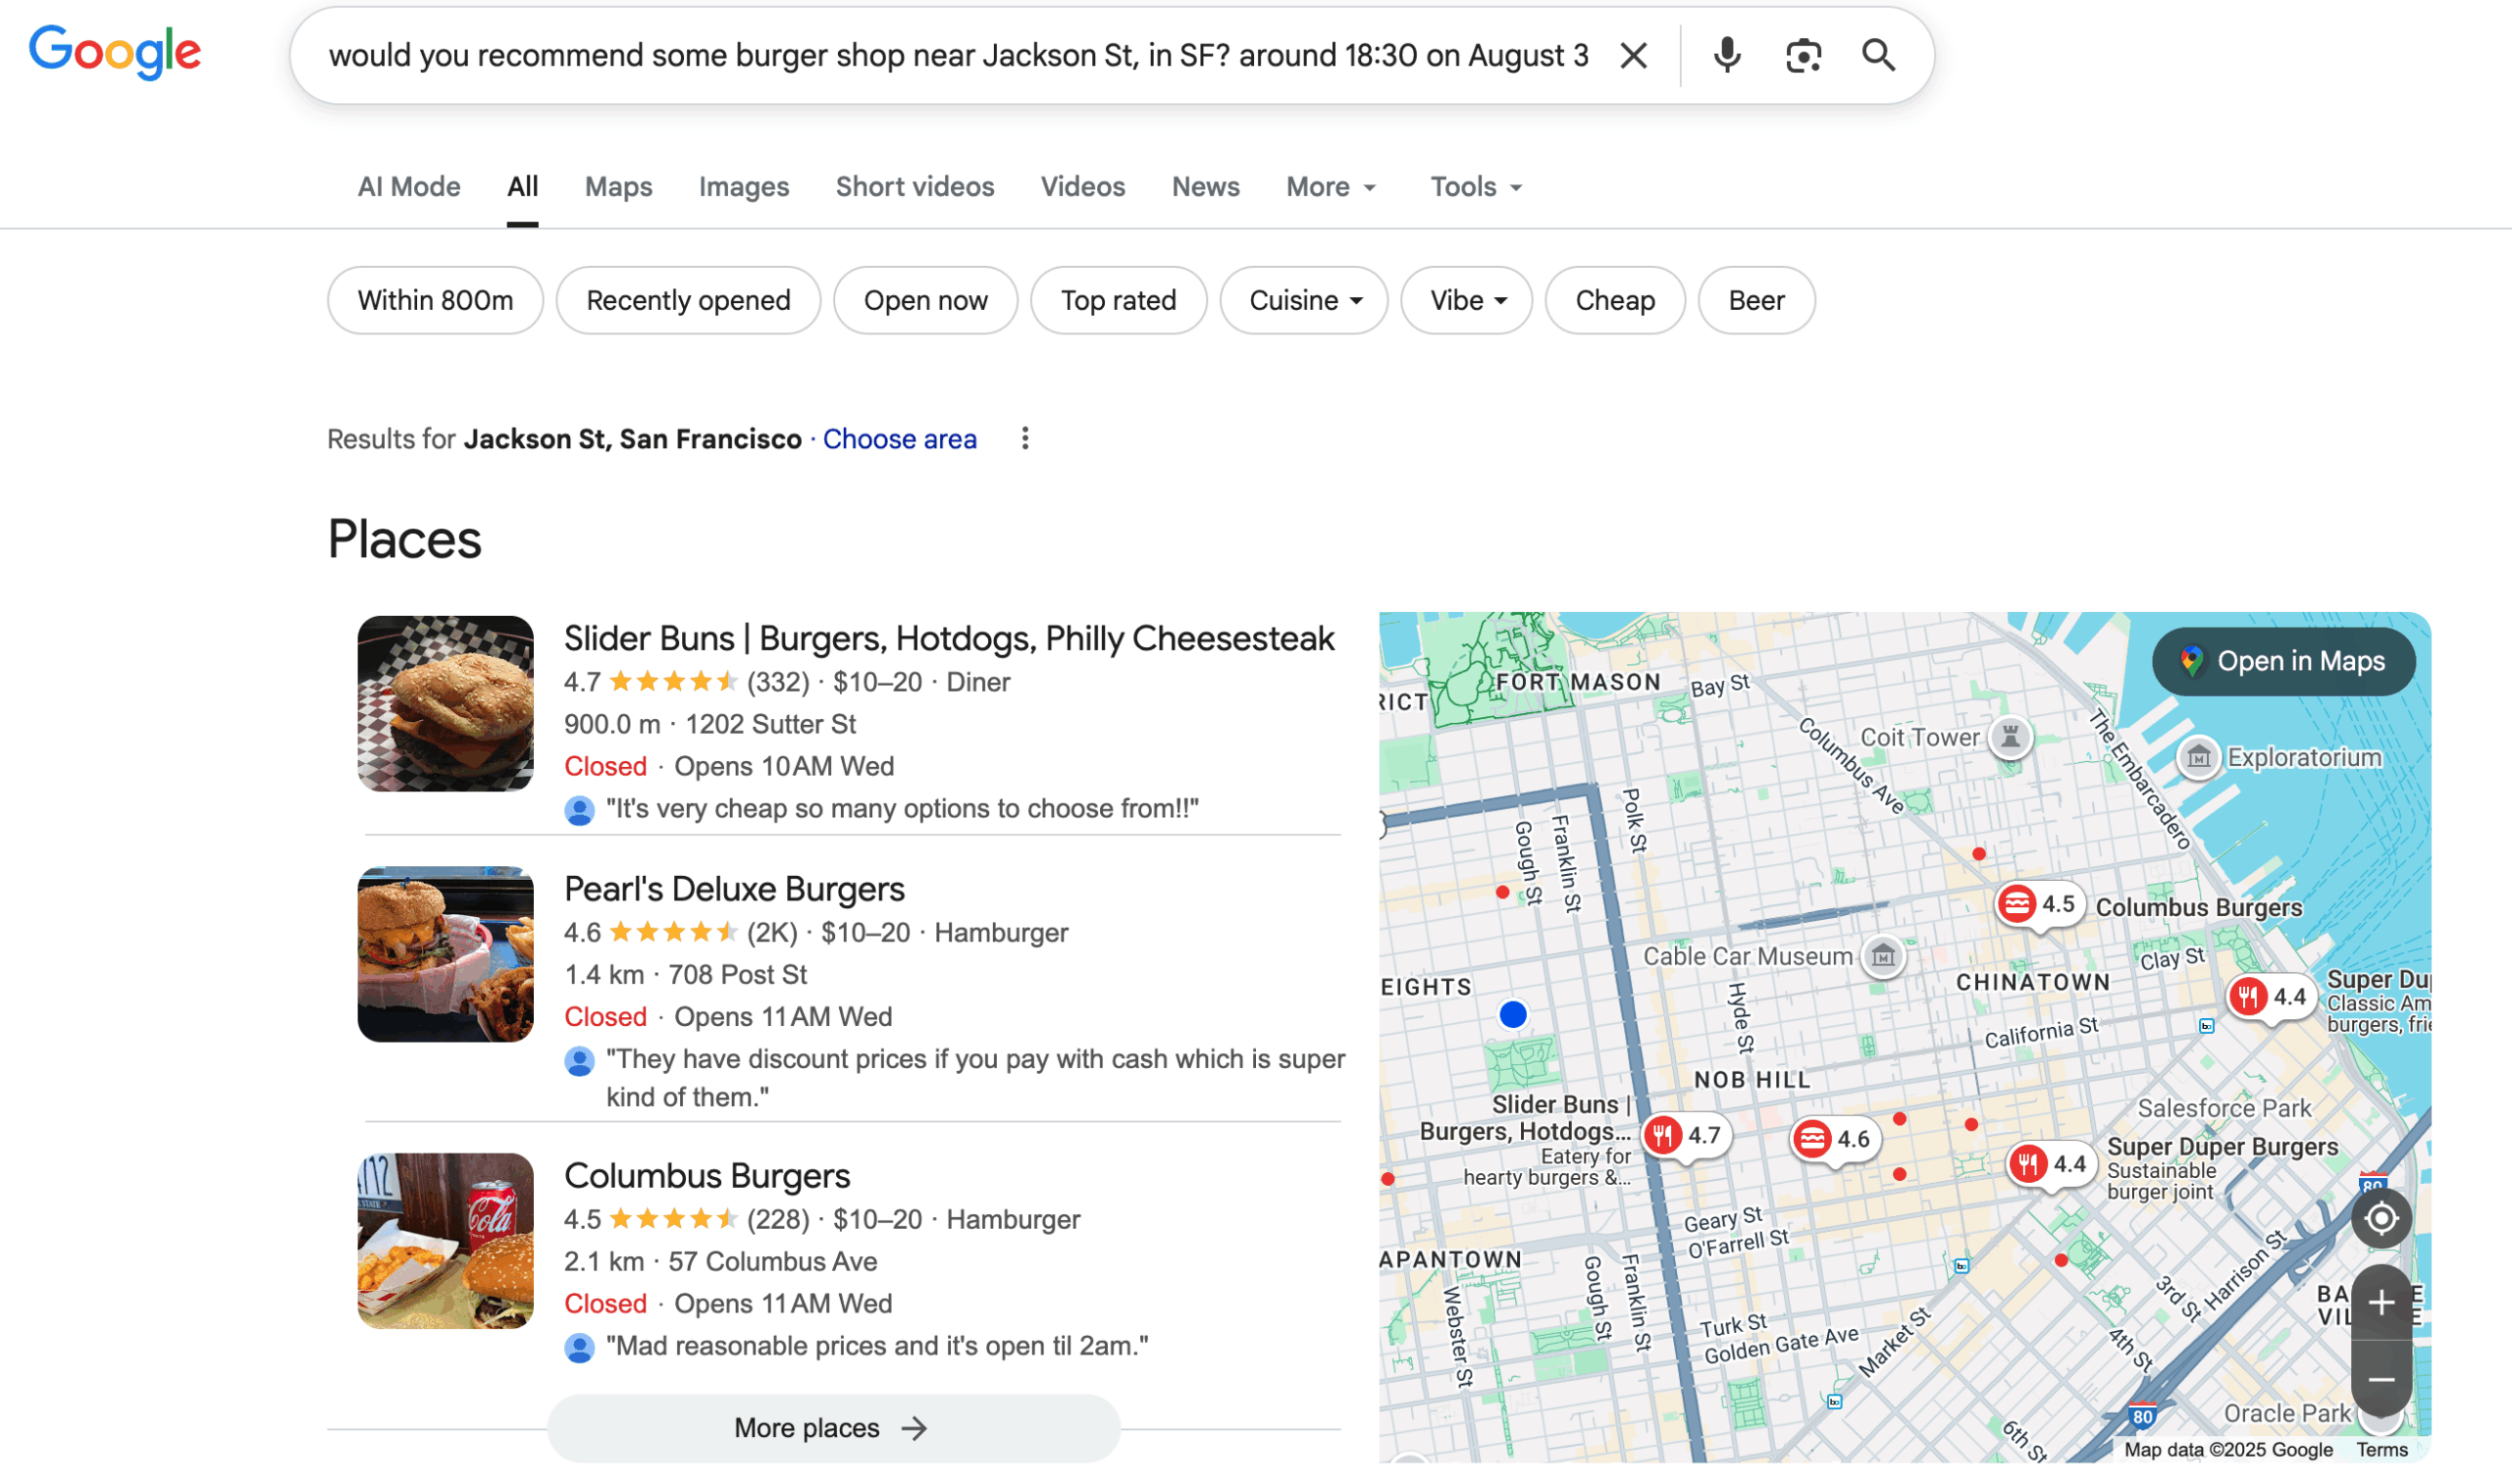Toggle the Beer filter chip
2512x1484 pixels.
[x=1755, y=300]
